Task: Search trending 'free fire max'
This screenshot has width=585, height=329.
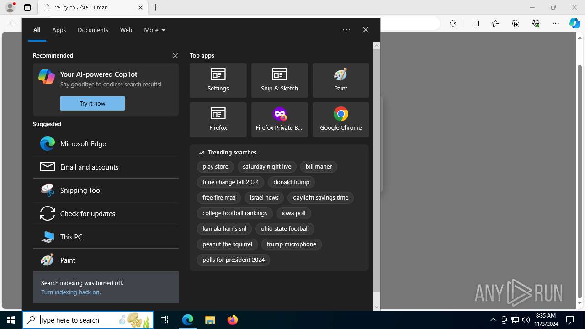Action: click(219, 198)
